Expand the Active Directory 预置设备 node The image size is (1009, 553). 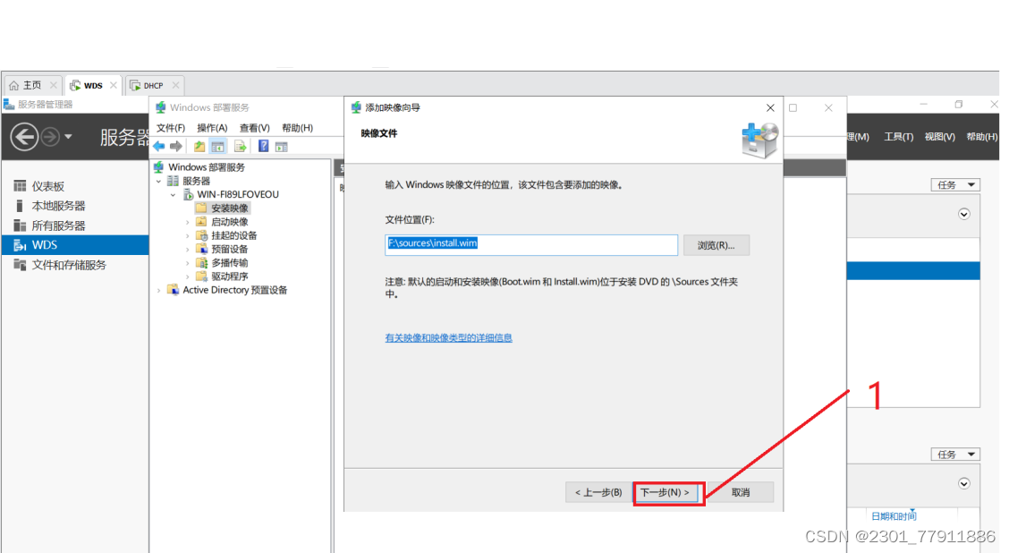tap(159, 290)
